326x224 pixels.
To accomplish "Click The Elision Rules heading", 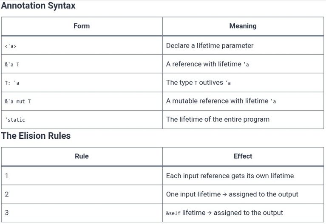I will point(36,136).
